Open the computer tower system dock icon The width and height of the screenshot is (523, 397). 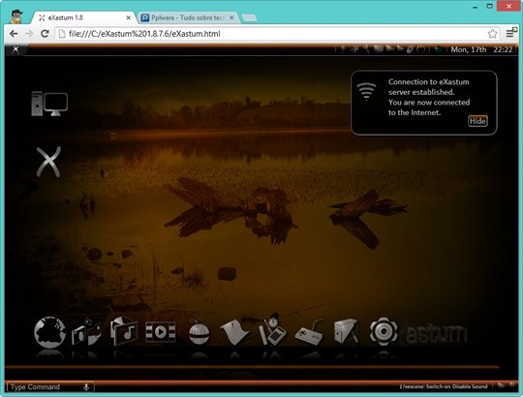click(346, 331)
